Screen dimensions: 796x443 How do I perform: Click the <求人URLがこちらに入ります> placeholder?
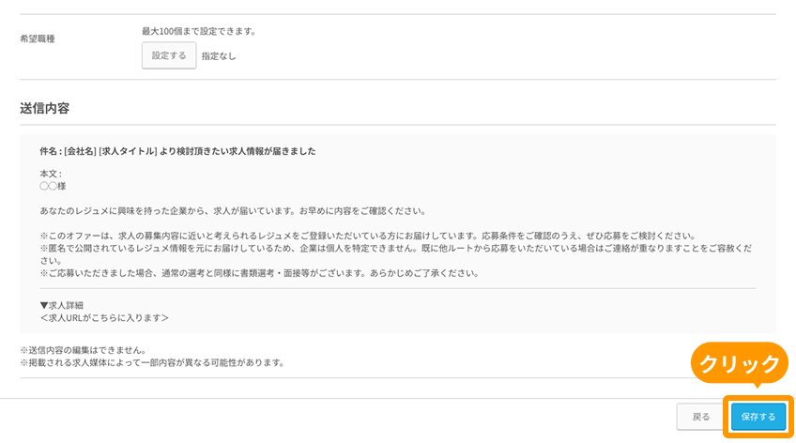(x=104, y=318)
